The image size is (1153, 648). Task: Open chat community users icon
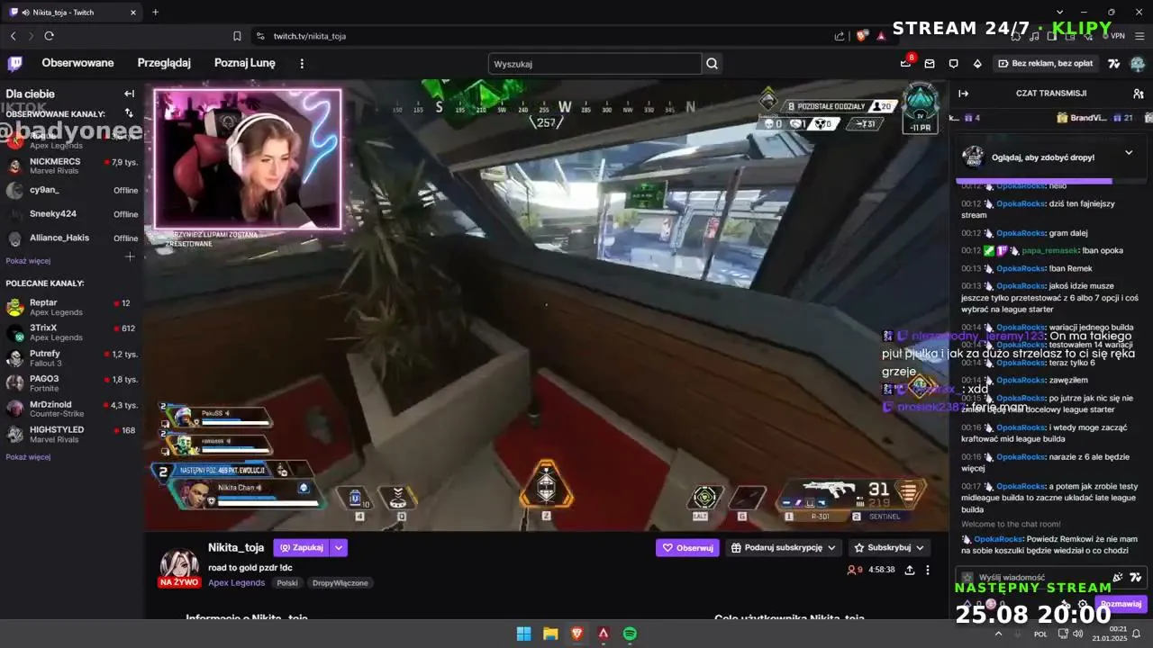point(1138,93)
